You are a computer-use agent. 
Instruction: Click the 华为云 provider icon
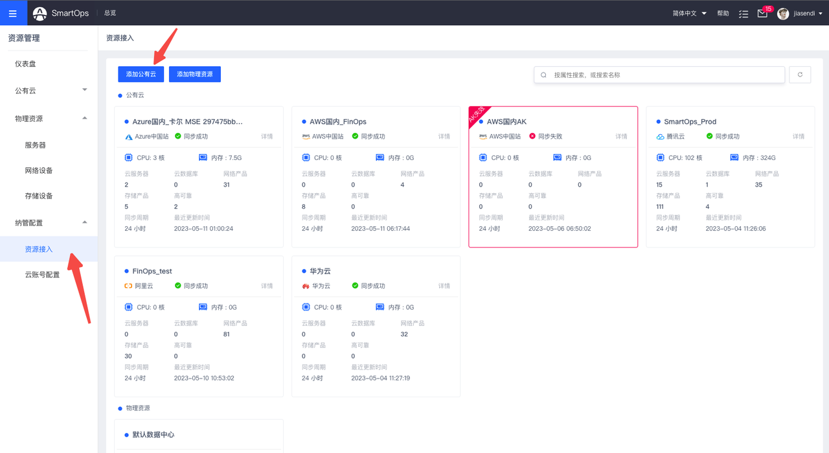click(x=306, y=286)
